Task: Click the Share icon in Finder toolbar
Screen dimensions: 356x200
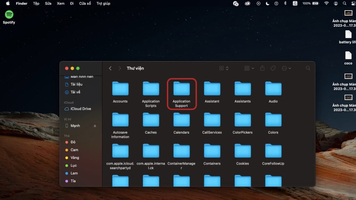Action: 262,68
